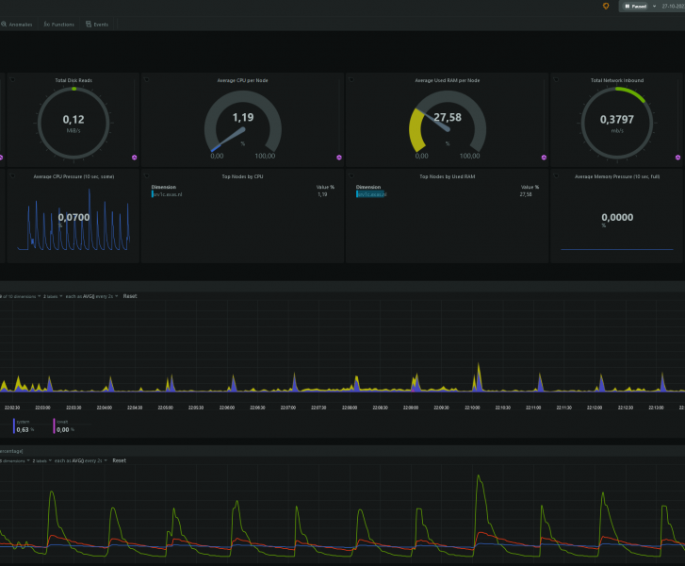The width and height of the screenshot is (685, 566).
Task: Toggle the Paused playback button
Action: click(x=636, y=6)
